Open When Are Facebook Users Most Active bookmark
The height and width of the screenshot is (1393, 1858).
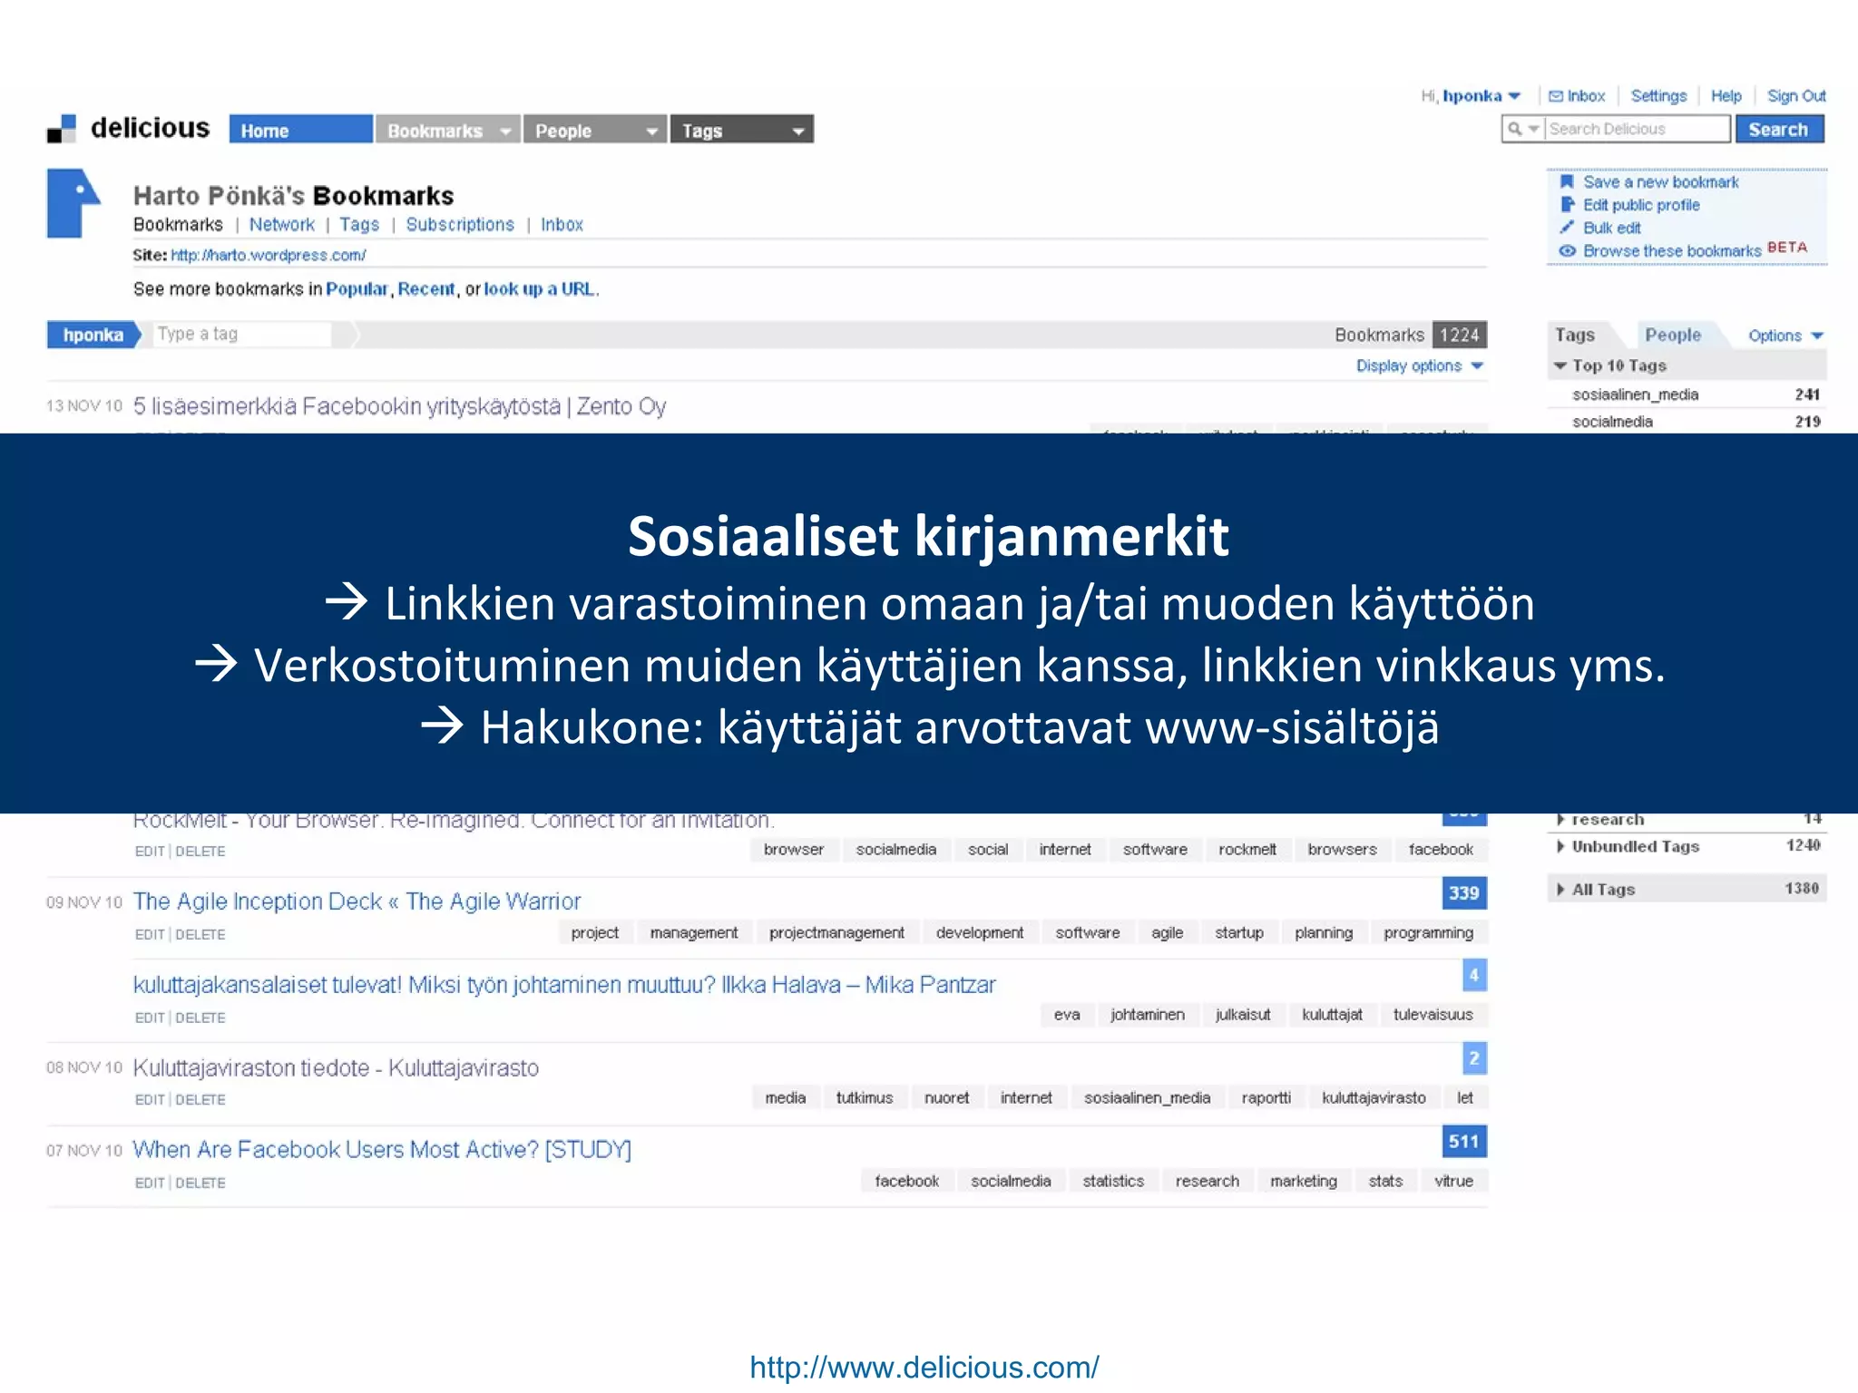point(382,1150)
